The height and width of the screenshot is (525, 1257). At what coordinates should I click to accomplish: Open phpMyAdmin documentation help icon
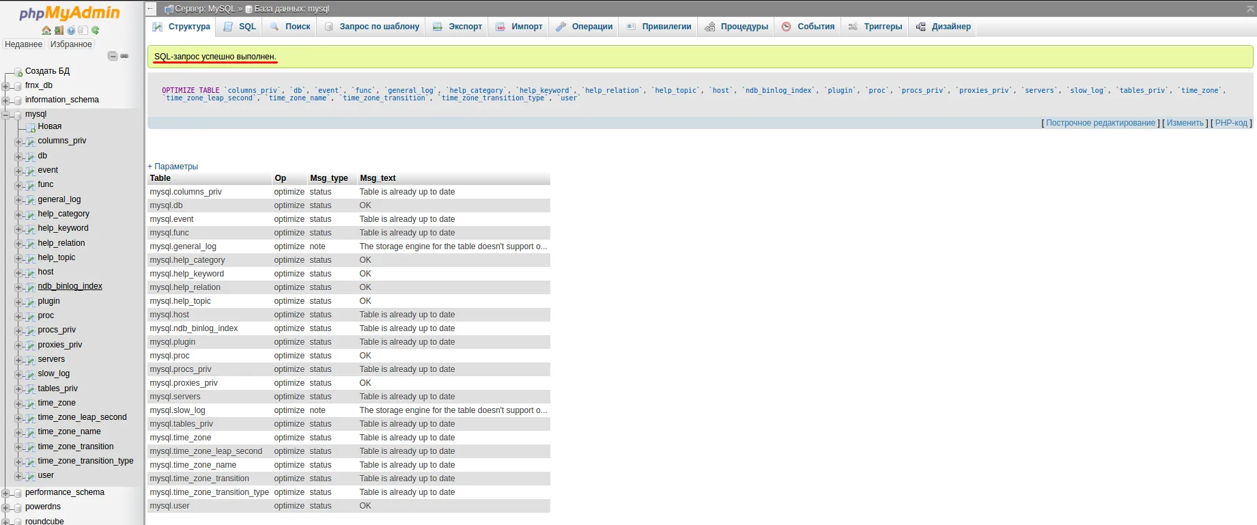pyautogui.click(x=71, y=30)
